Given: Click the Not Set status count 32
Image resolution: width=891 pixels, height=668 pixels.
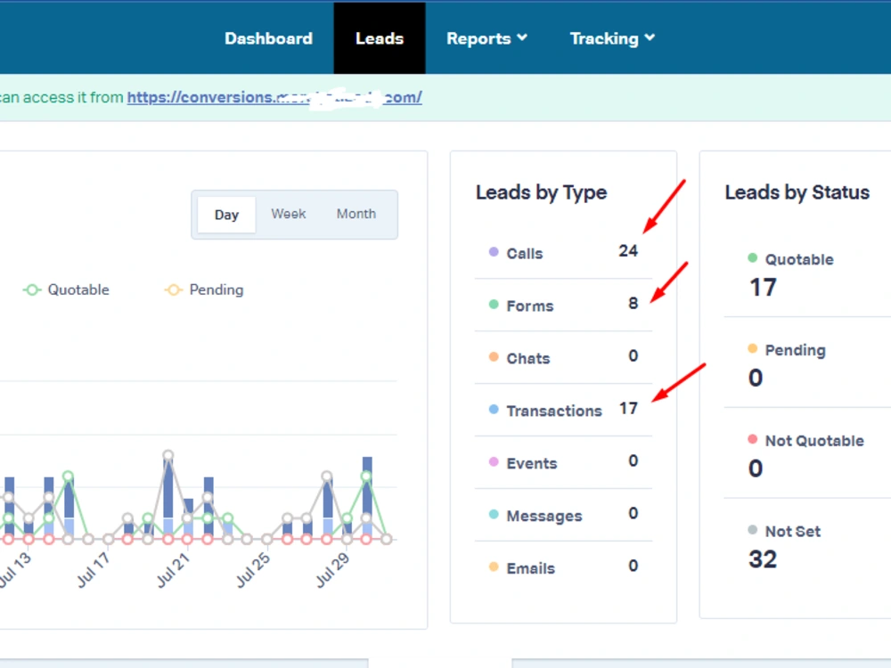Looking at the screenshot, I should coord(763,559).
